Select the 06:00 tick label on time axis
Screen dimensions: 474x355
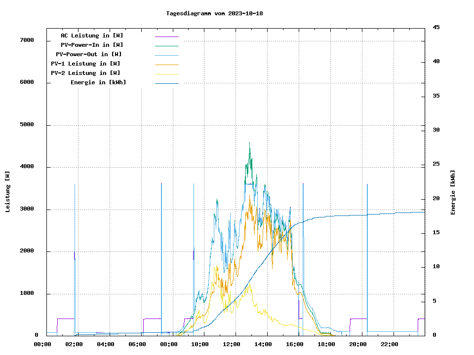click(x=137, y=344)
